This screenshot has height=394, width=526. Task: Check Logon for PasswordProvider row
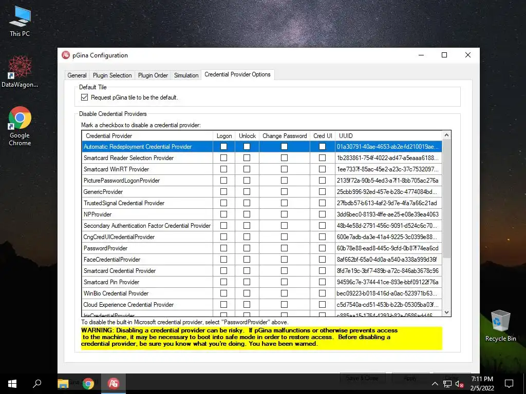click(224, 248)
